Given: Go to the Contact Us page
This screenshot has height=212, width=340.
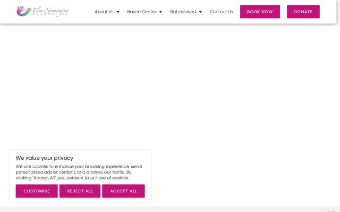Looking at the screenshot, I should click(221, 12).
